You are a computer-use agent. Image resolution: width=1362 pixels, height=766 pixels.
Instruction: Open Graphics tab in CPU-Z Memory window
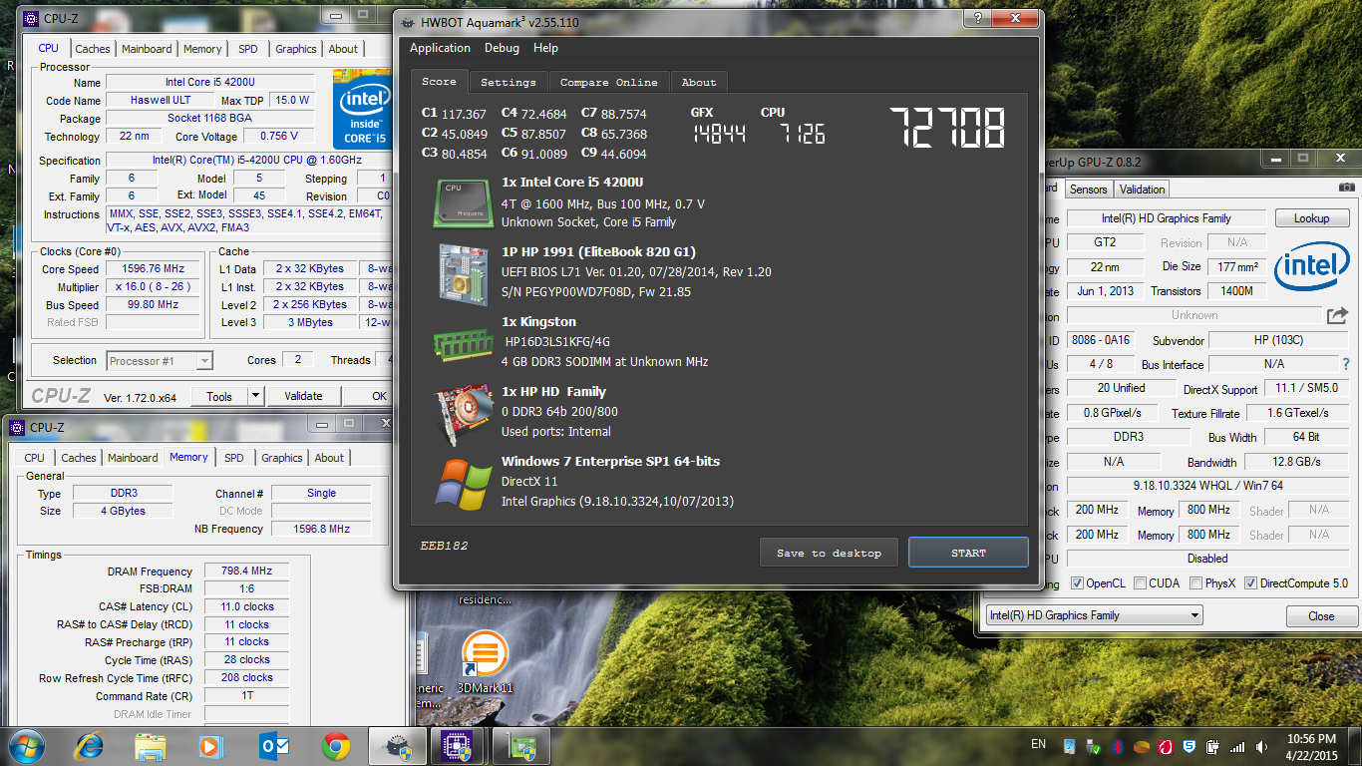point(281,458)
